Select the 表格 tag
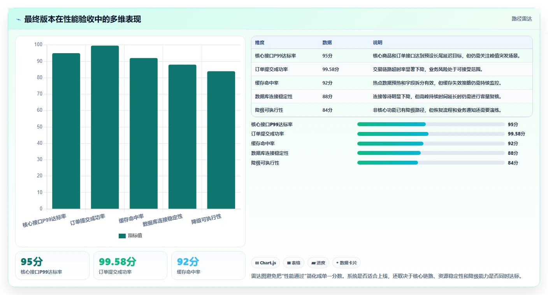This screenshot has width=548, height=295. tap(293, 263)
